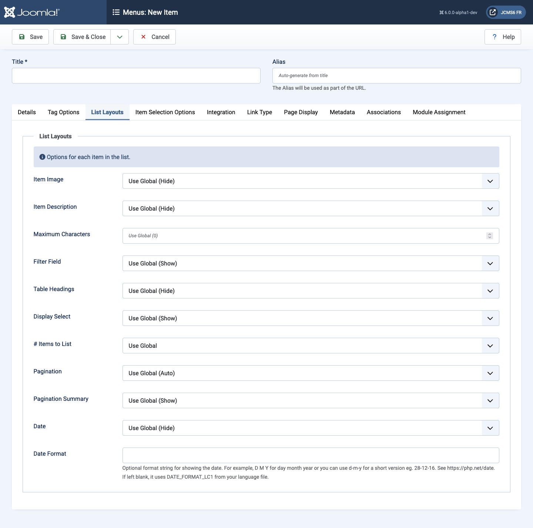Switch to the Details tab
Image resolution: width=533 pixels, height=528 pixels.
(x=27, y=112)
